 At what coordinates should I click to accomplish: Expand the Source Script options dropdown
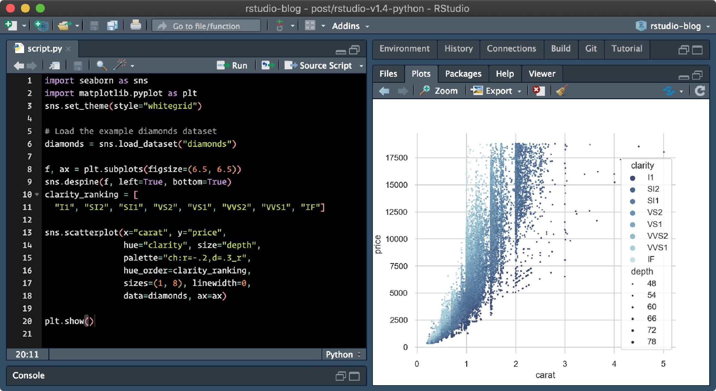(x=361, y=65)
